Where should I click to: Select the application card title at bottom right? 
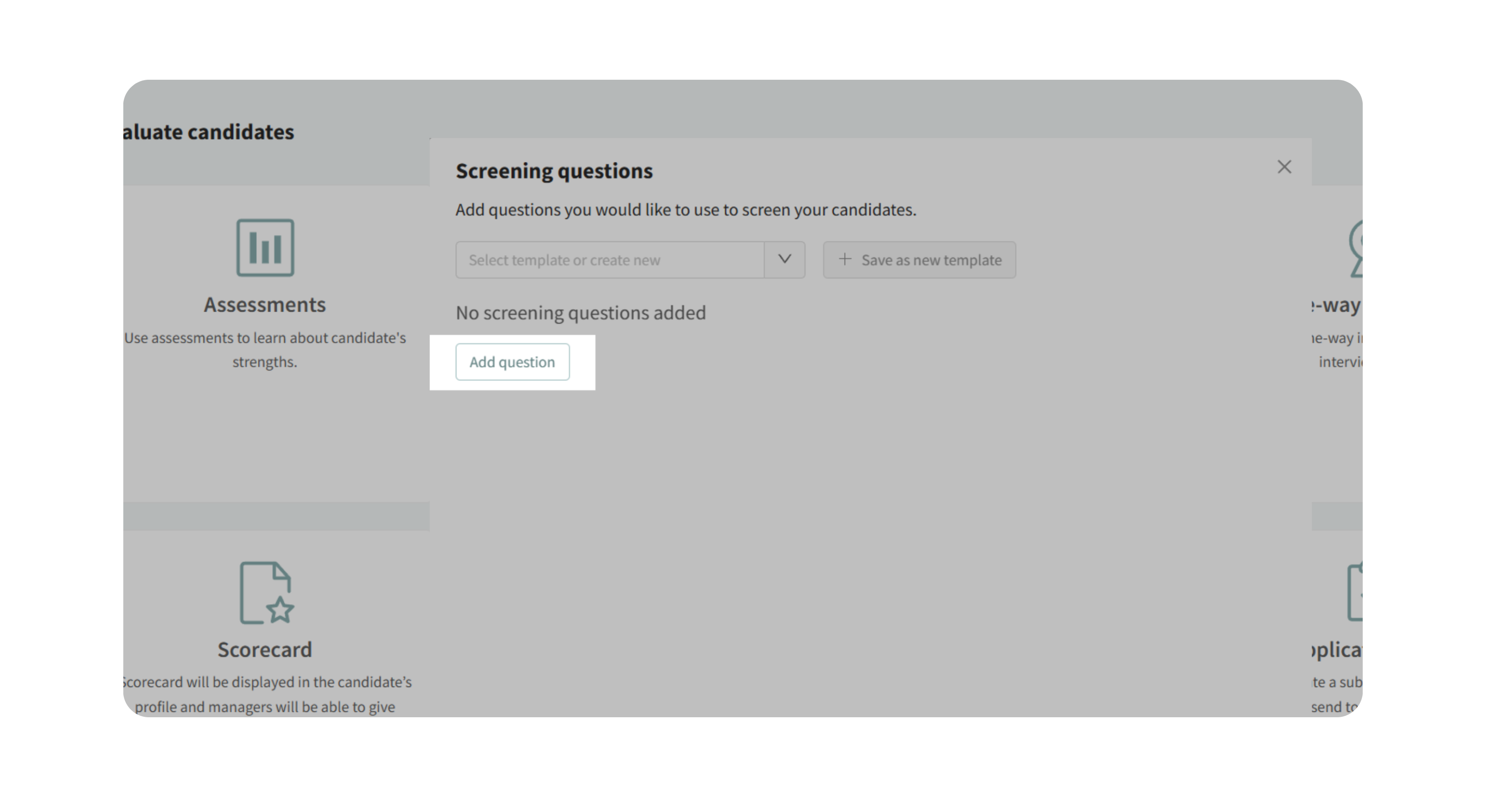pos(1336,650)
